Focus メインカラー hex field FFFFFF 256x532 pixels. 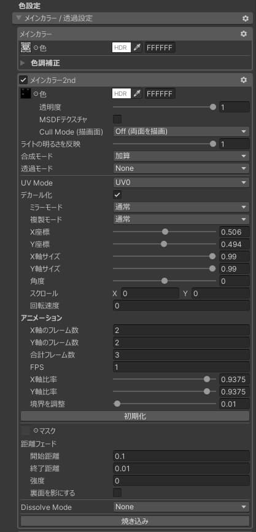coord(160,48)
